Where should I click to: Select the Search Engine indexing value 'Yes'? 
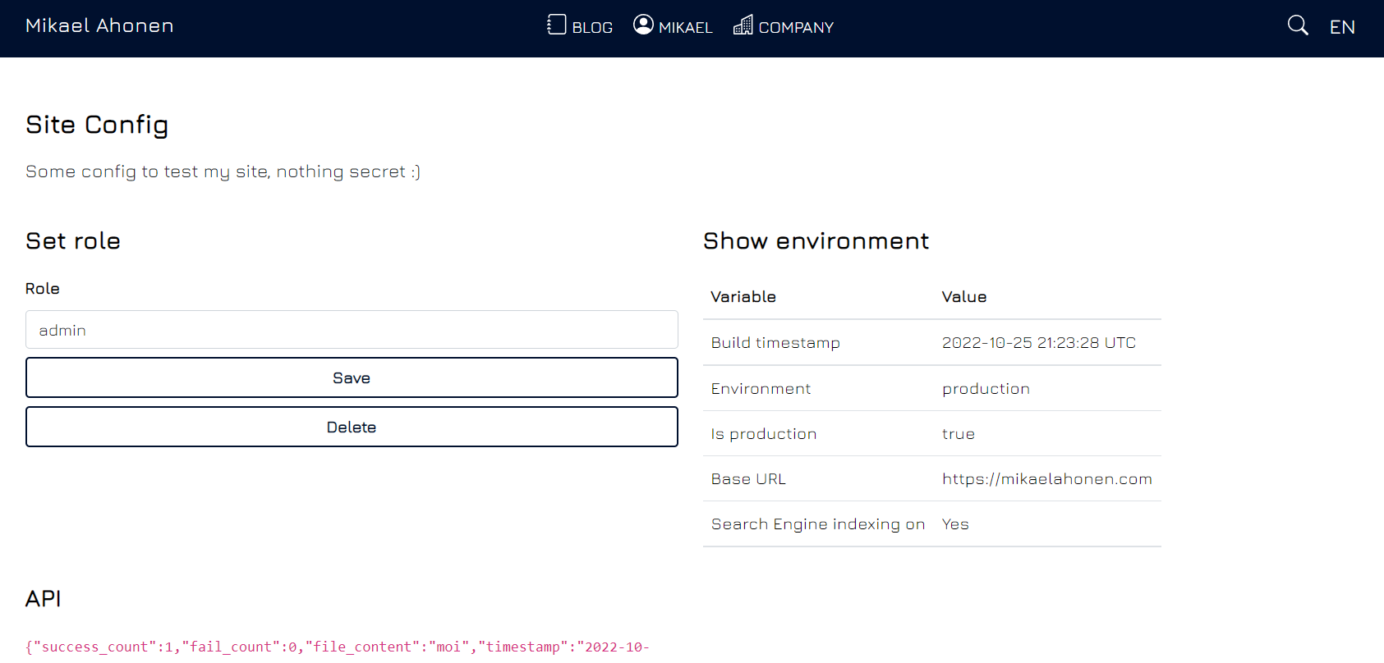click(x=955, y=524)
